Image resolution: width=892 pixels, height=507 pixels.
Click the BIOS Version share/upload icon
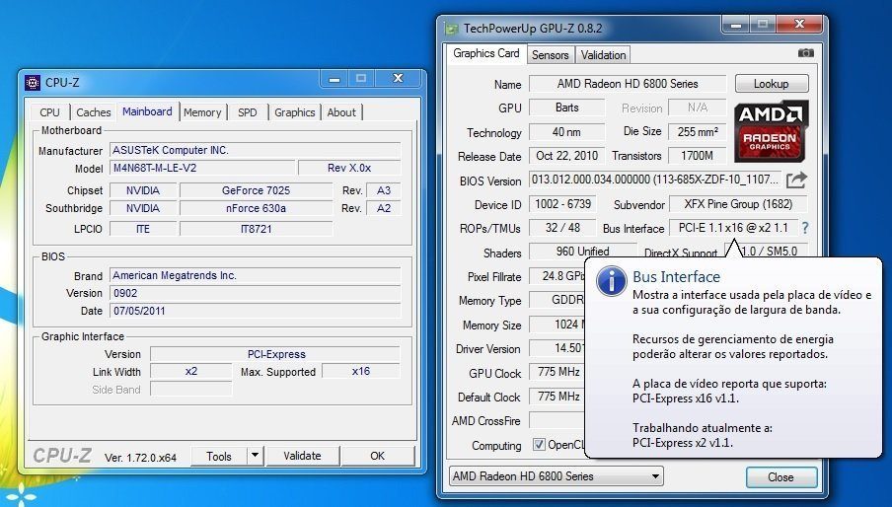796,181
